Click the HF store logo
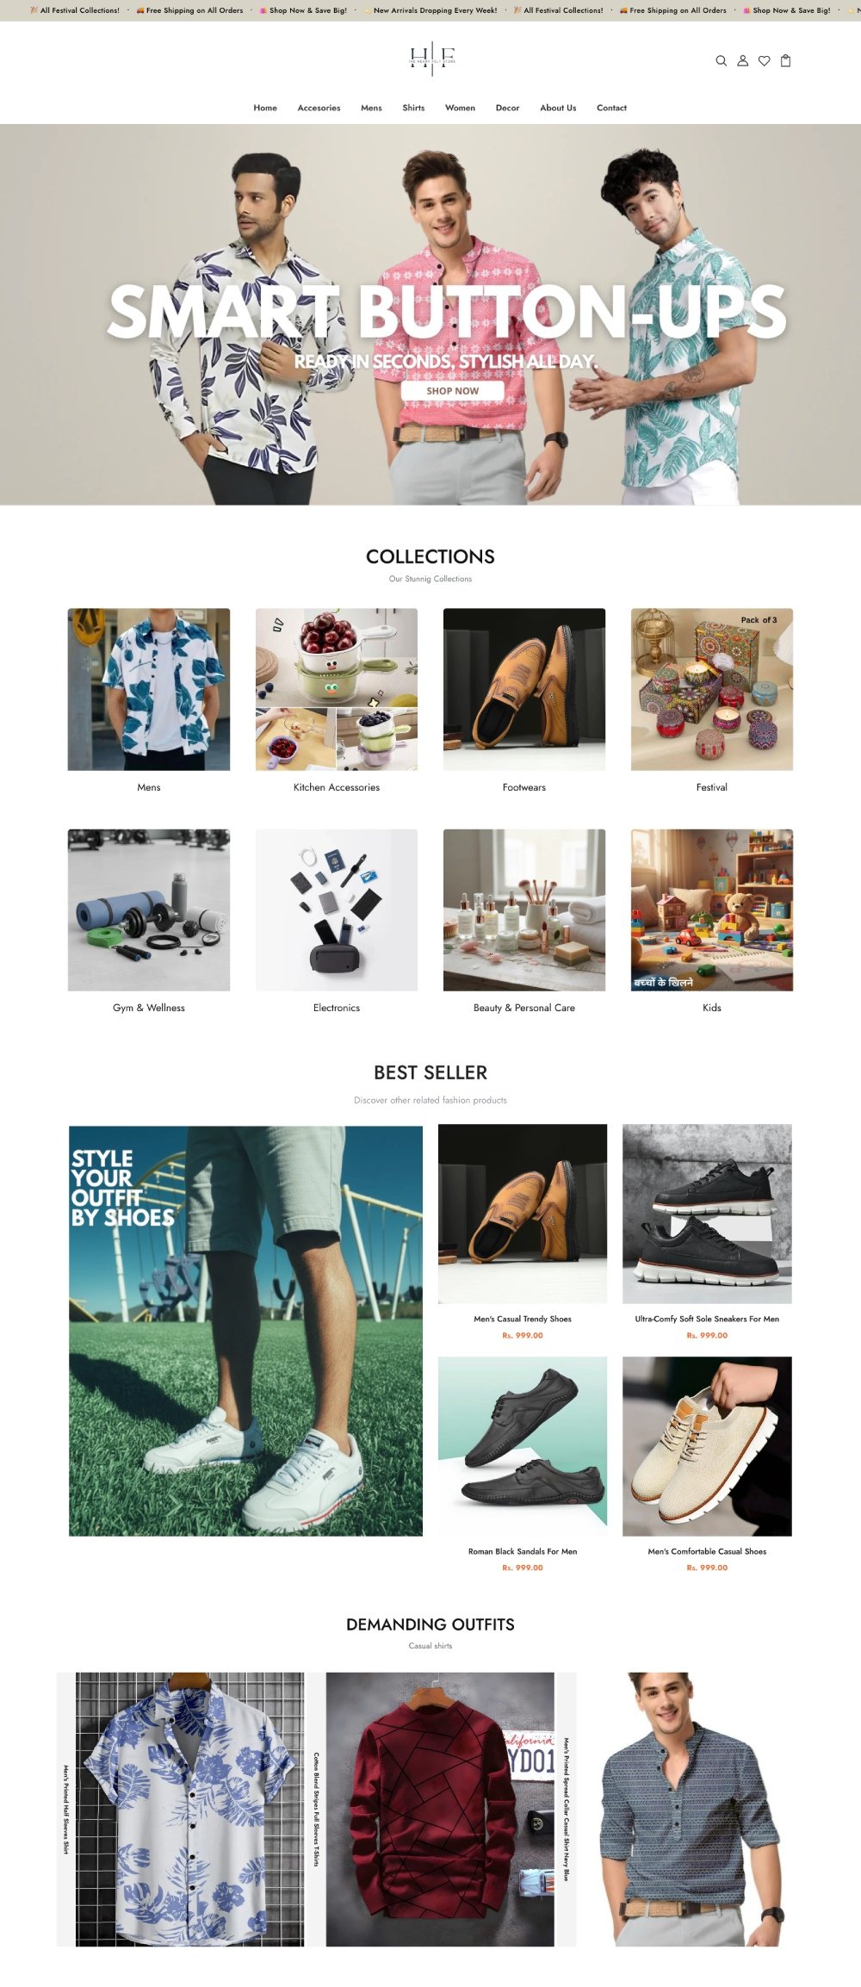 431,58
